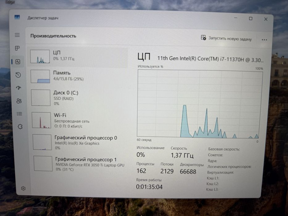
Task: Open the Users page icon
Action: tap(19, 101)
